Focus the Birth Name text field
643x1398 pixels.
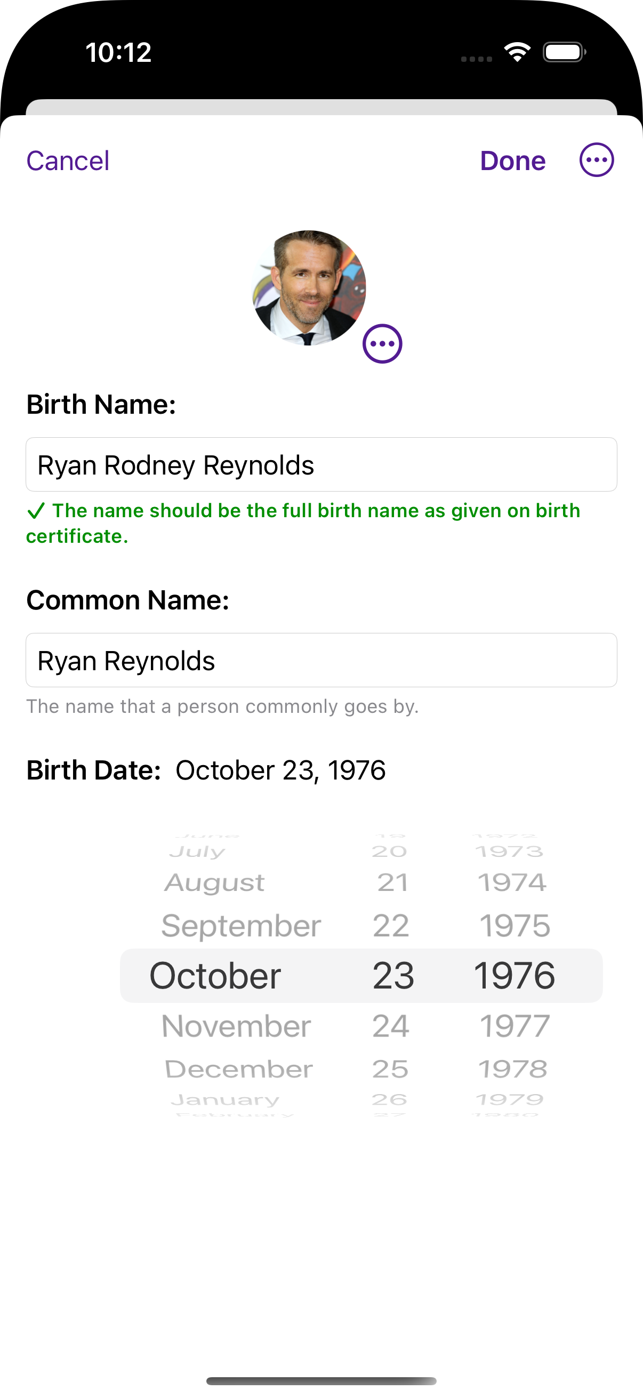(x=321, y=464)
